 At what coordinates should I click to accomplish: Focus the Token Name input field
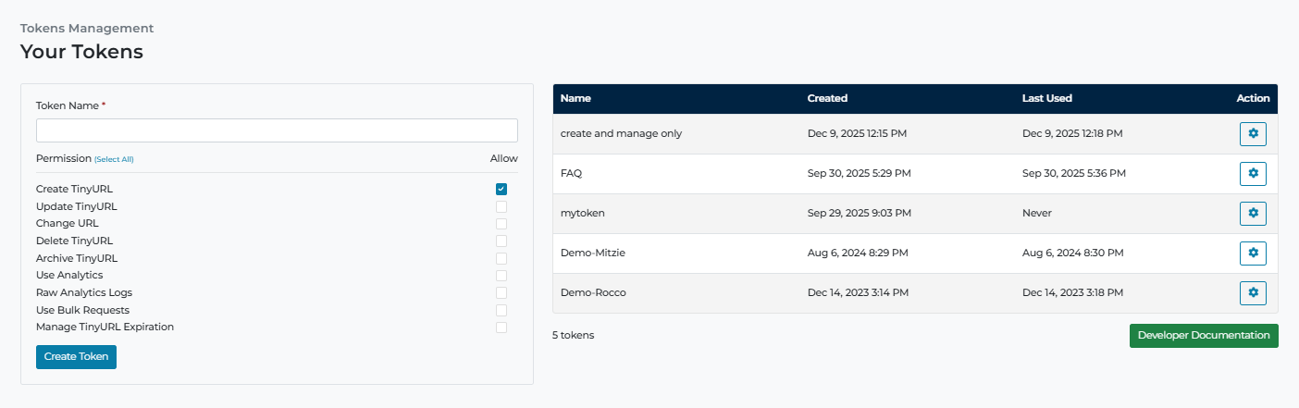click(277, 130)
